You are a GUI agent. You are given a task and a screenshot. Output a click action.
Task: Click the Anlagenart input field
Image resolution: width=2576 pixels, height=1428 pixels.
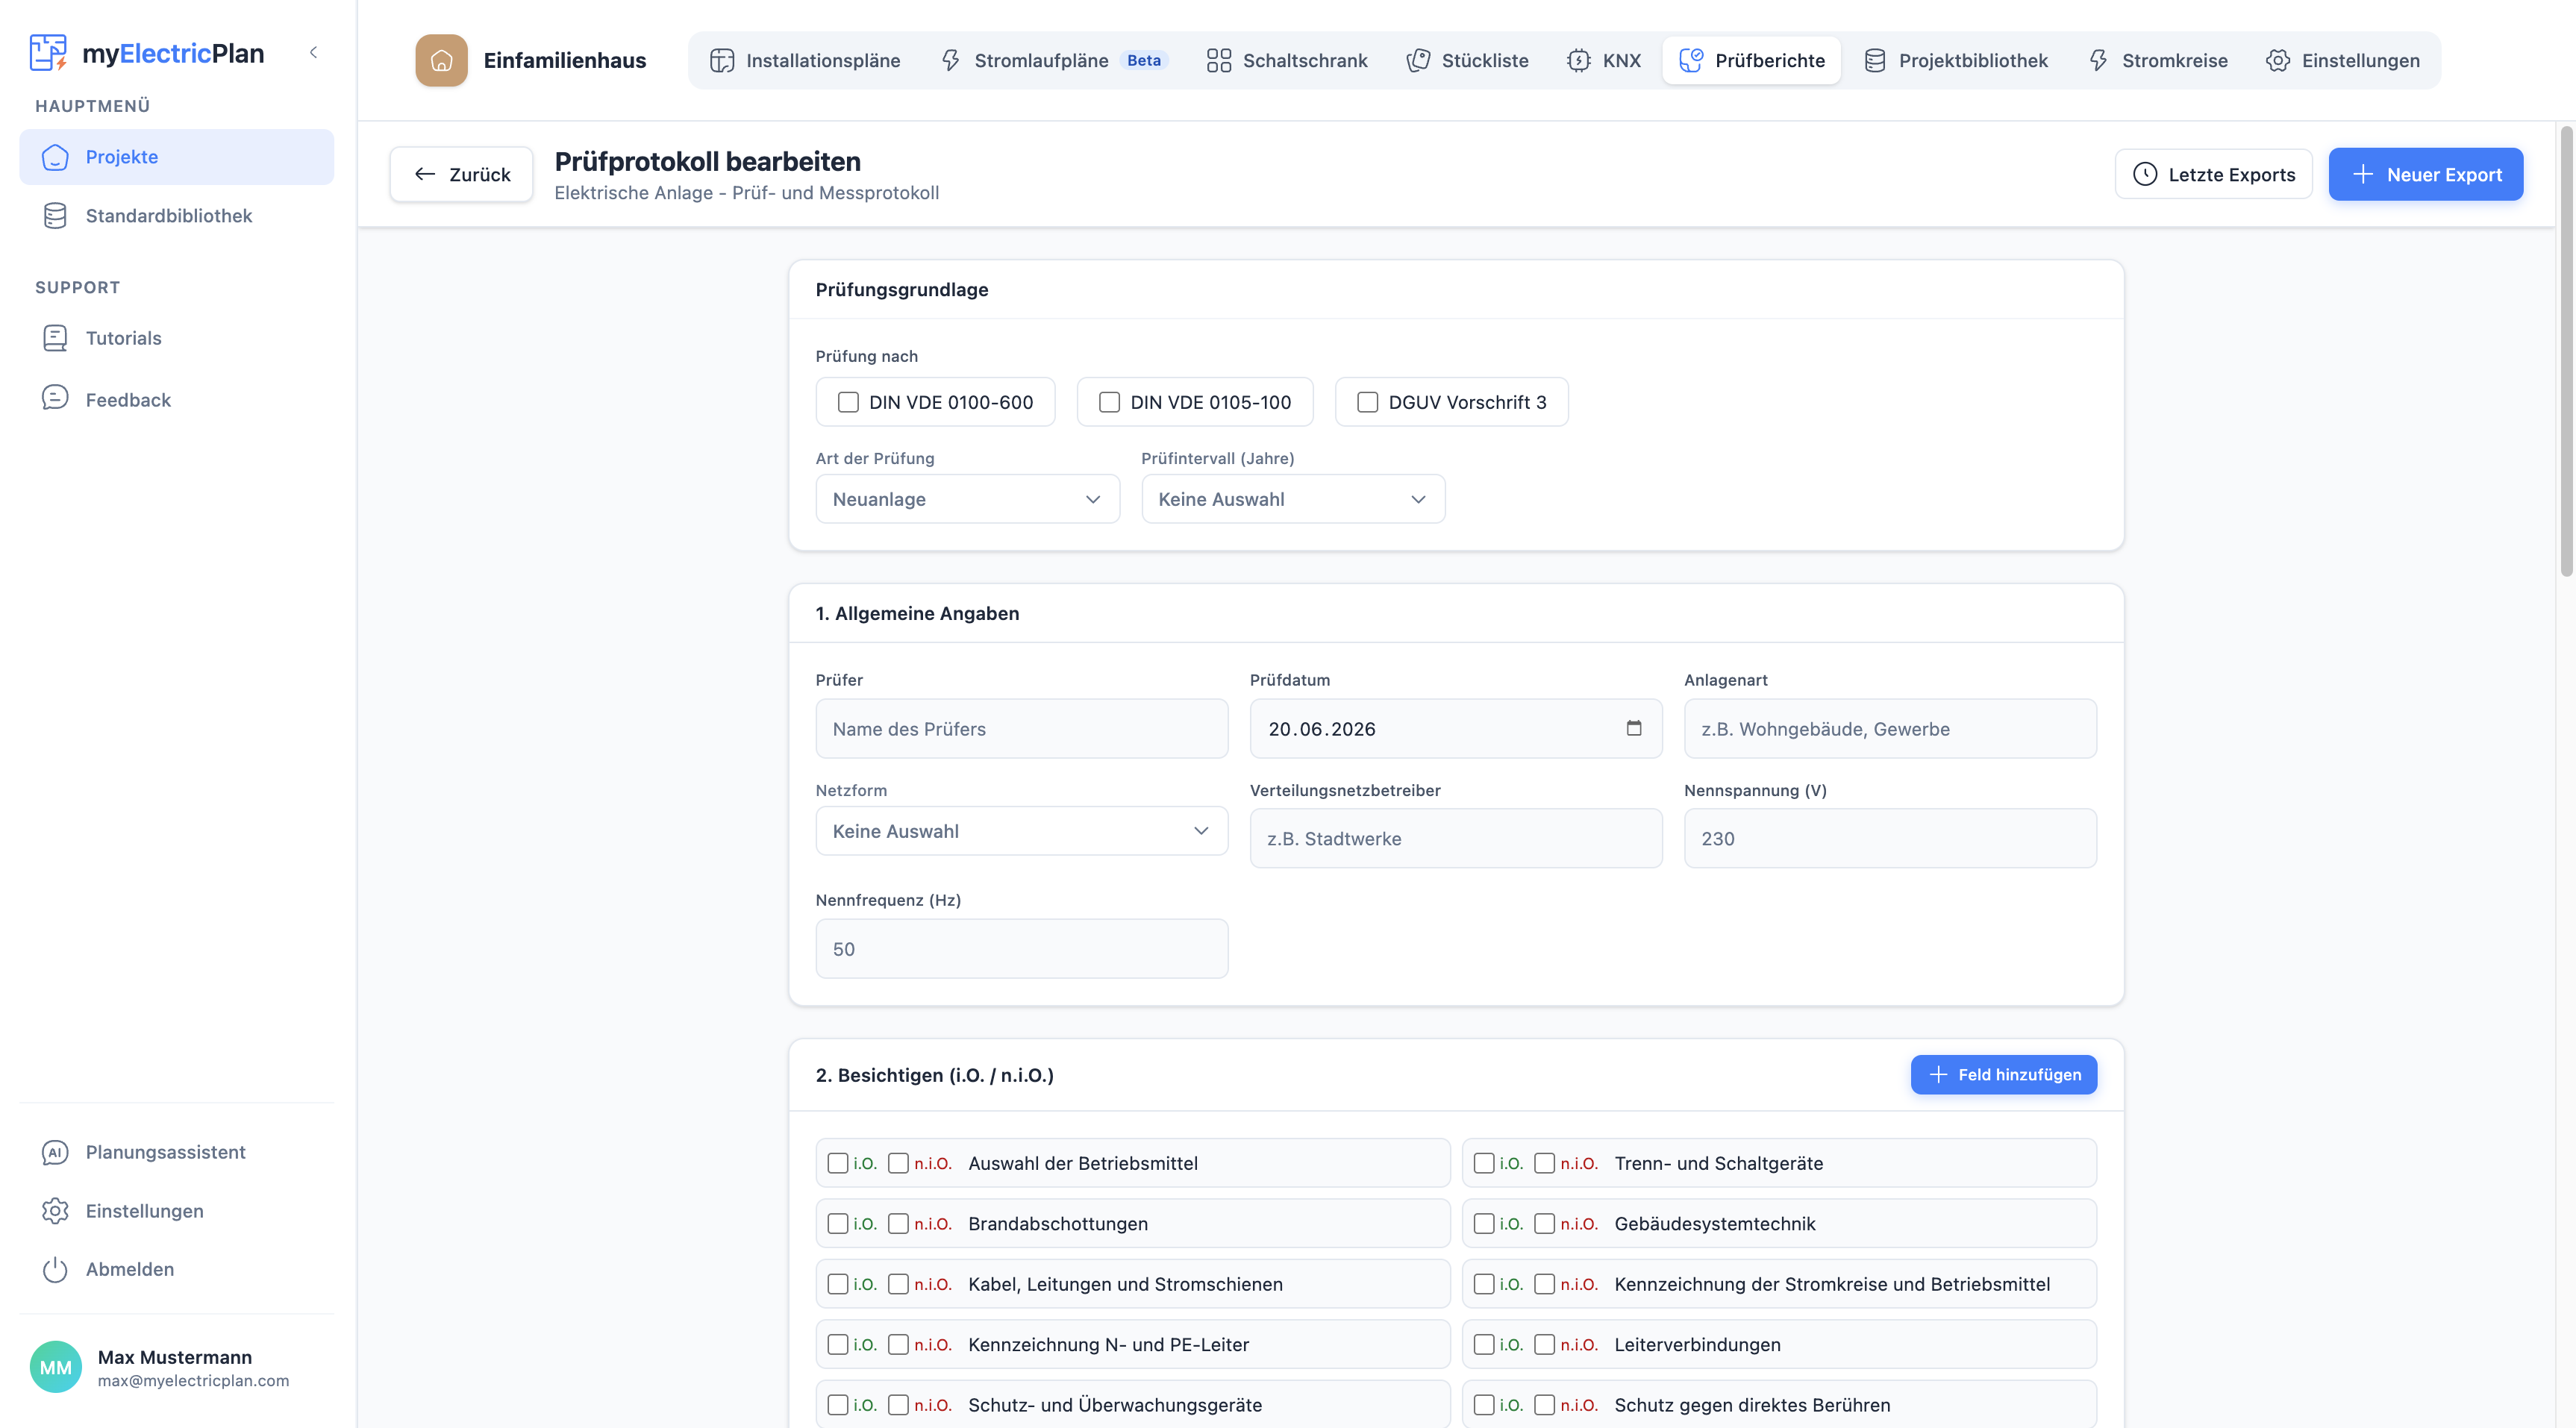pos(1890,728)
